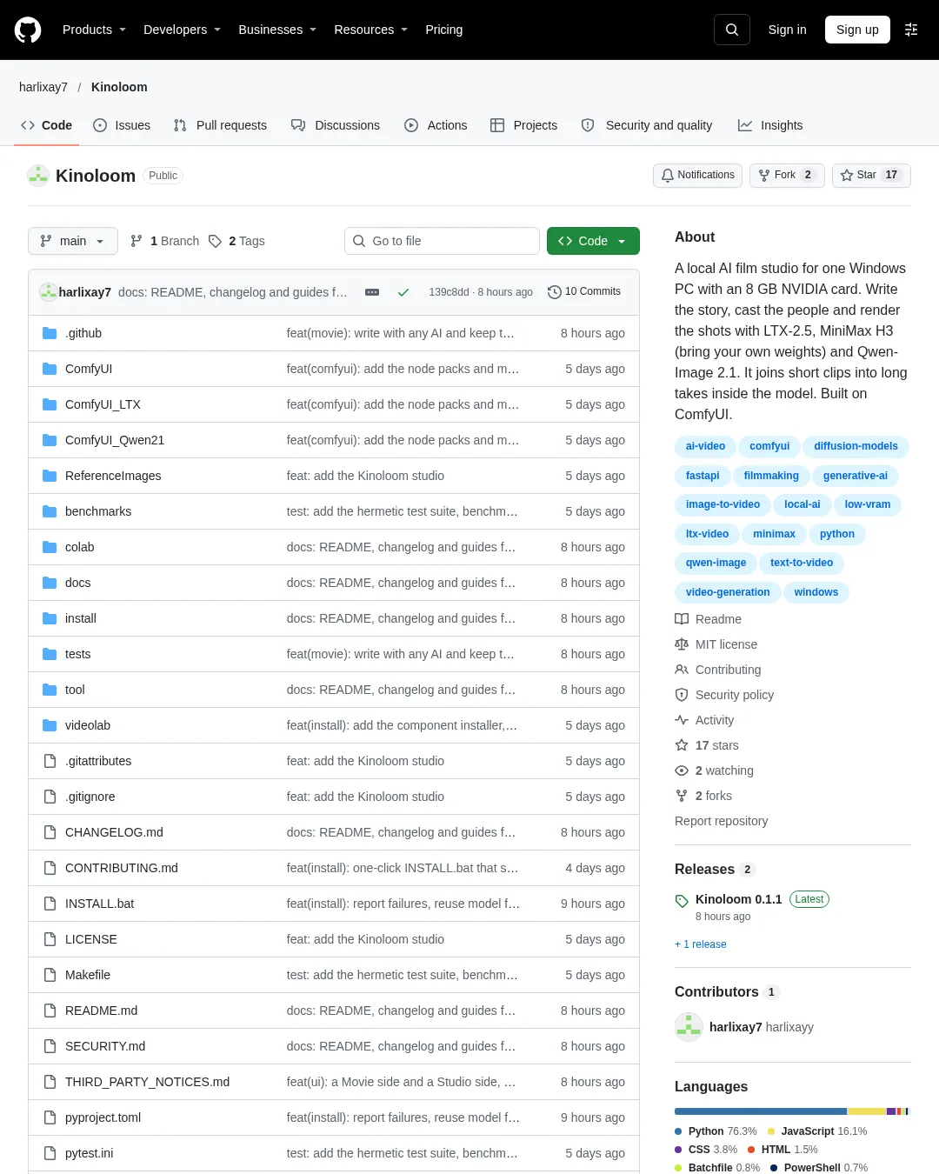Open the search magnifier button
Image resolution: width=939 pixels, height=1174 pixels.
point(732,30)
